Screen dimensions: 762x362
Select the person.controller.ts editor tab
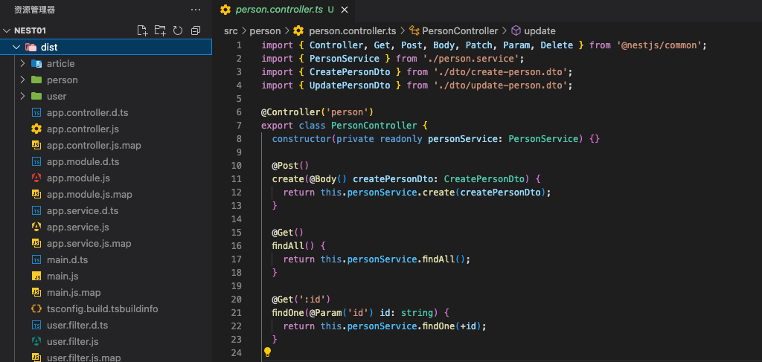click(284, 10)
